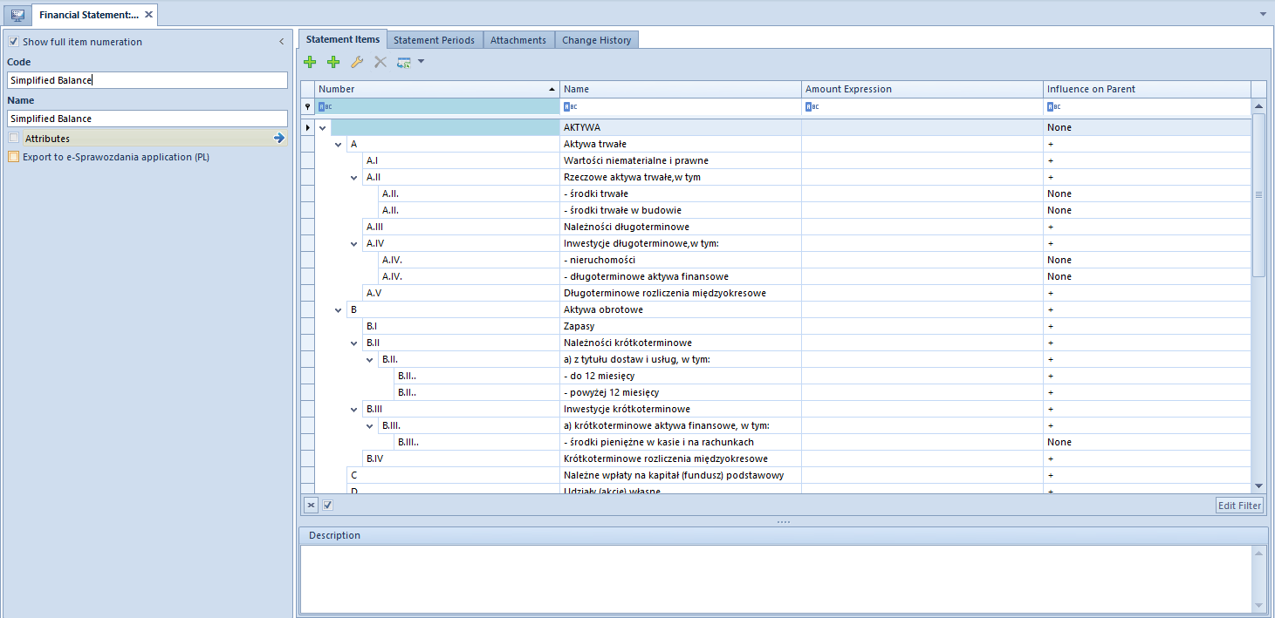Collapse the A Aktywa trwałe node
The image size is (1275, 618).
point(339,144)
